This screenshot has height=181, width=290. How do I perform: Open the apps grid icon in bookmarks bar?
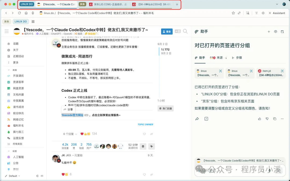pos(33,22)
